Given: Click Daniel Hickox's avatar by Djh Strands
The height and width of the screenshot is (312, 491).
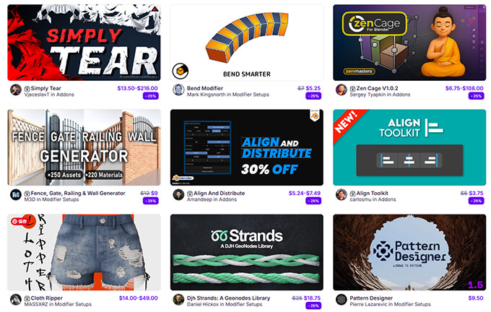Looking at the screenshot, I should tap(178, 300).
